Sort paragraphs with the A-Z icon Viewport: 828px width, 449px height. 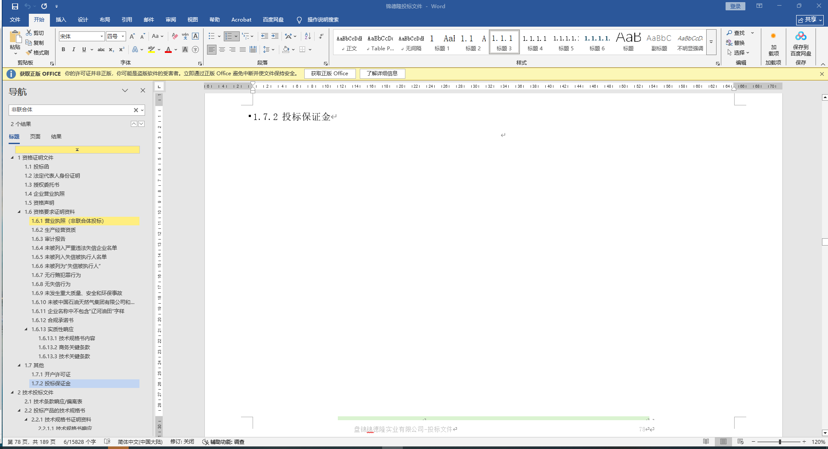pyautogui.click(x=308, y=37)
